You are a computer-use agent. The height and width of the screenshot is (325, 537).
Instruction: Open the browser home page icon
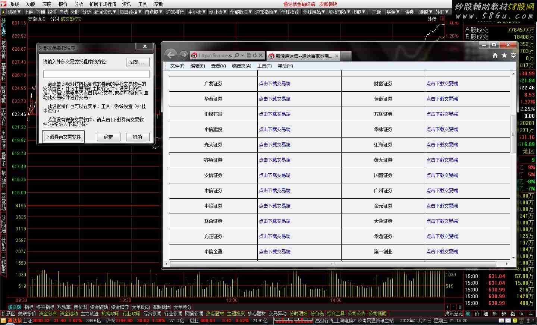495,56
